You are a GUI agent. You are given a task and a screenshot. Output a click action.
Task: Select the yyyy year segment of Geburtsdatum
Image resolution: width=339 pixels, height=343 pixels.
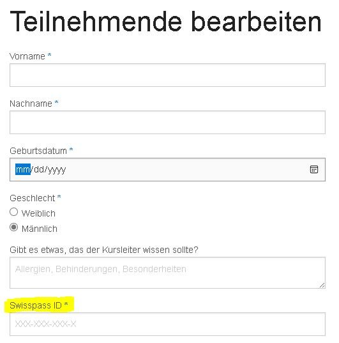57,170
